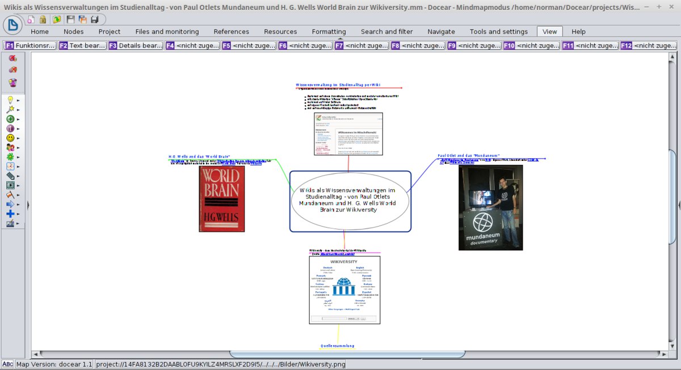Select the View tab
The height and width of the screenshot is (370, 681).
(550, 32)
